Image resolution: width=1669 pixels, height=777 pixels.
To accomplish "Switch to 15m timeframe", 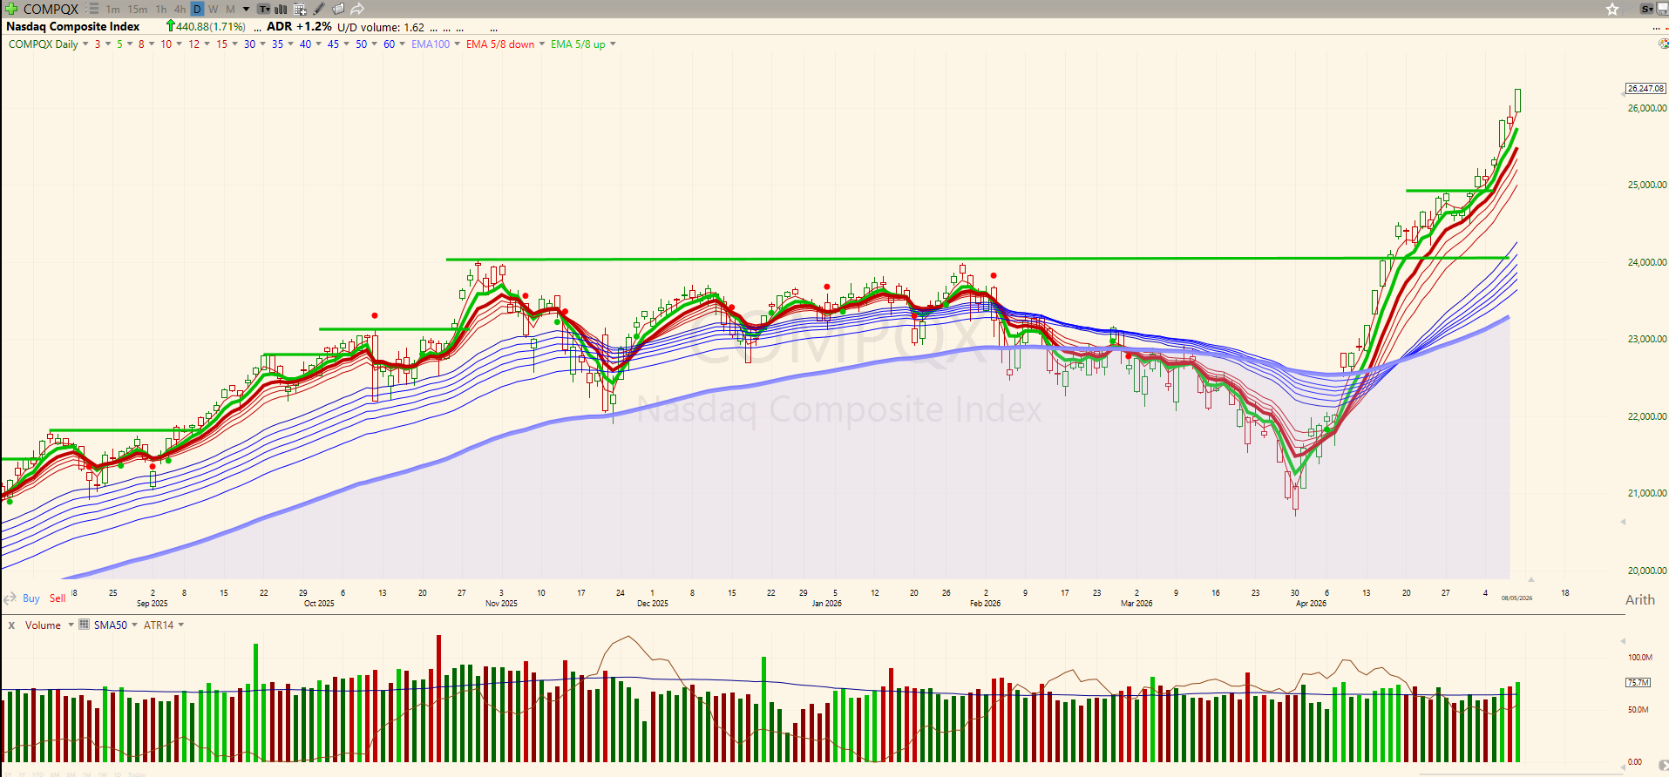I will pos(138,9).
